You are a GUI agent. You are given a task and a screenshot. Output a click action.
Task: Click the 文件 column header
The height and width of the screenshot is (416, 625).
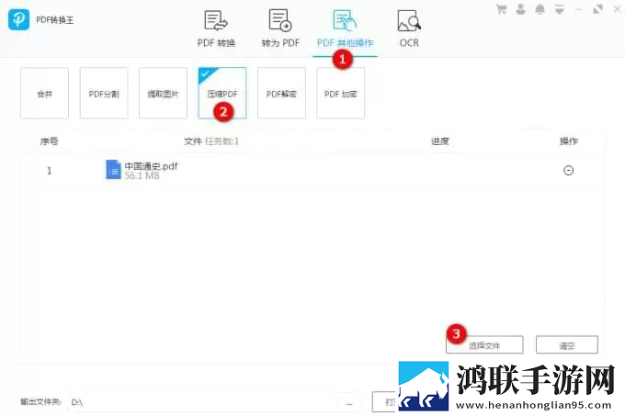pos(193,141)
